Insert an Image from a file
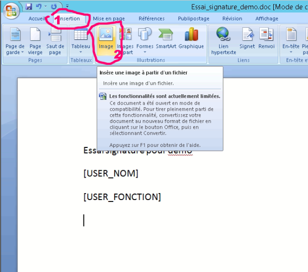Screen dimensions: 308x272 coord(106,40)
